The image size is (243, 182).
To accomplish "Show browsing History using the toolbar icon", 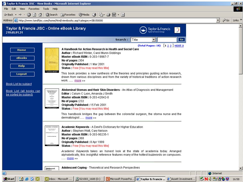I will [x=94, y=15].
